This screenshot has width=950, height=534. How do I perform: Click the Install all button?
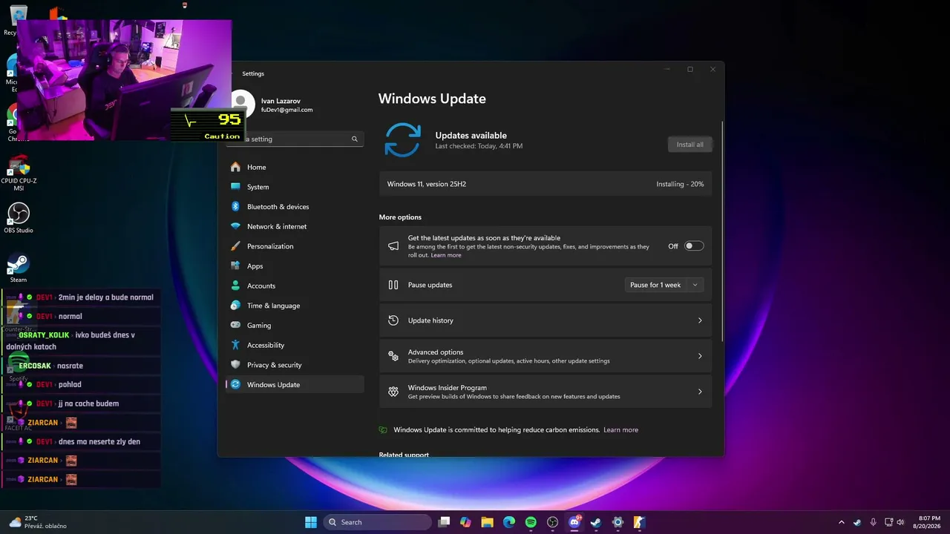coord(689,145)
